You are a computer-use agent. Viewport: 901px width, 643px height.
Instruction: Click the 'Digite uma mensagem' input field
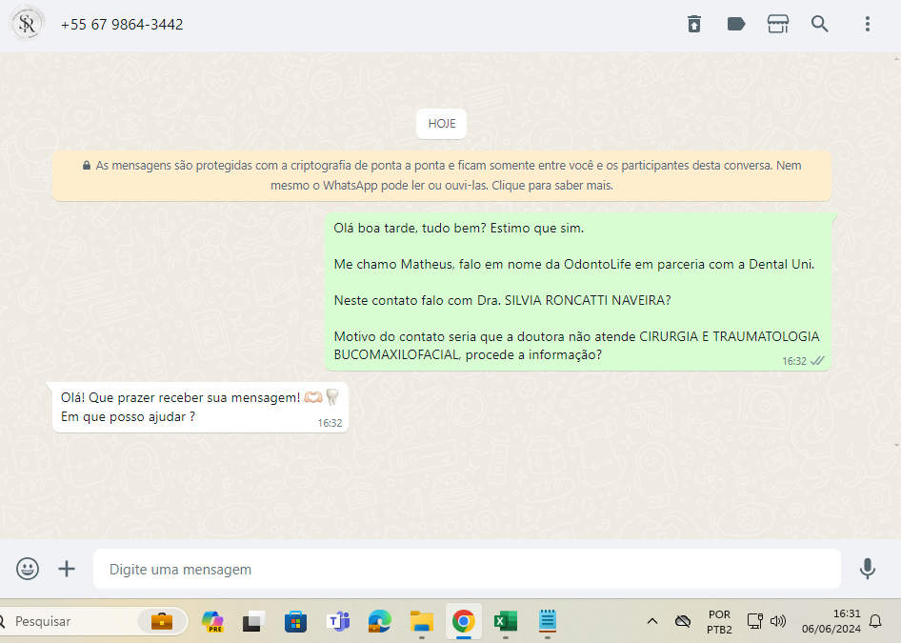tap(467, 569)
